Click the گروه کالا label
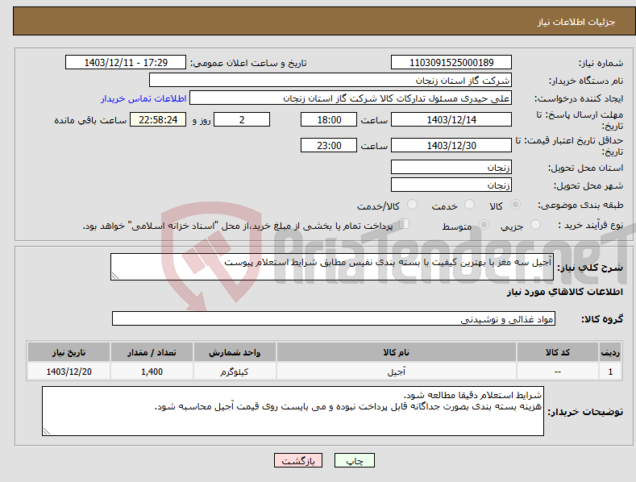This screenshot has width=636, height=482. coord(602,319)
